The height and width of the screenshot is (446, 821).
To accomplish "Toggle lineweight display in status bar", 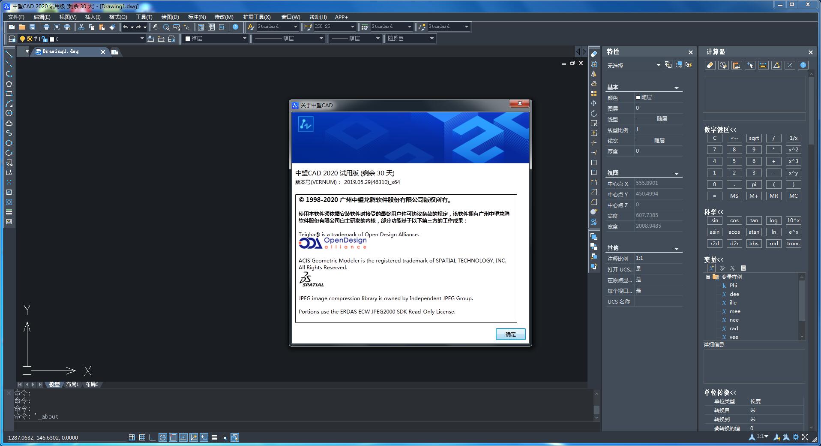I will click(214, 437).
